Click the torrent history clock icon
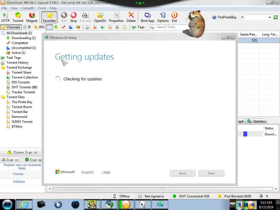 pos(87,27)
